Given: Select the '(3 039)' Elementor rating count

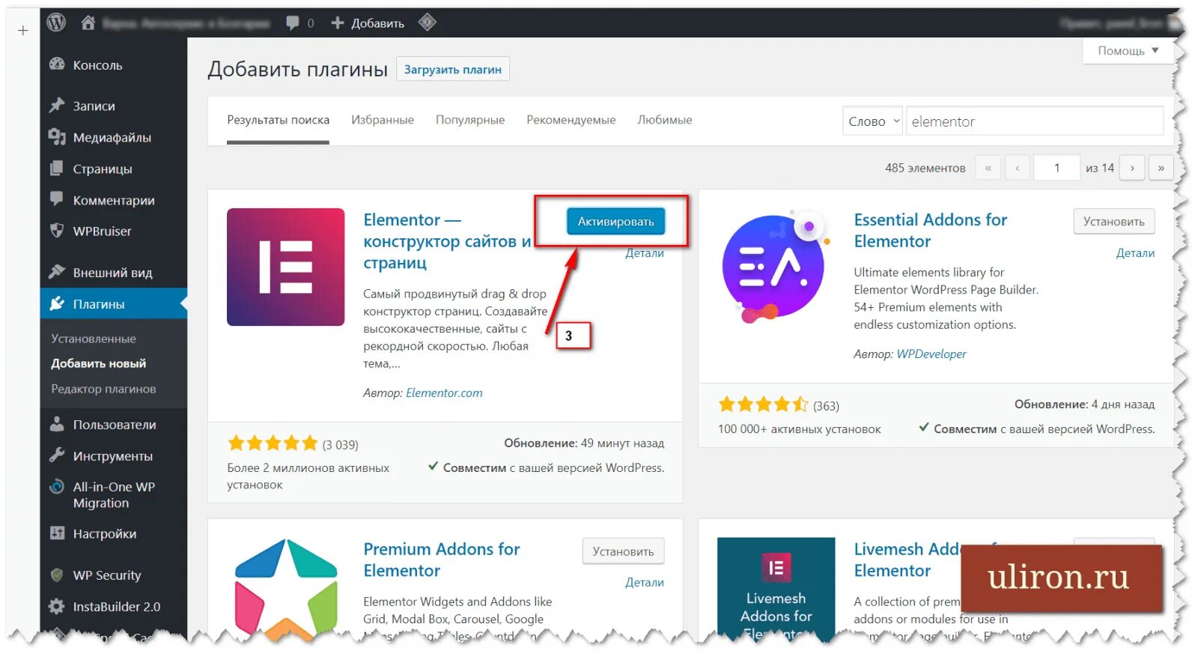Looking at the screenshot, I should click(x=340, y=444).
